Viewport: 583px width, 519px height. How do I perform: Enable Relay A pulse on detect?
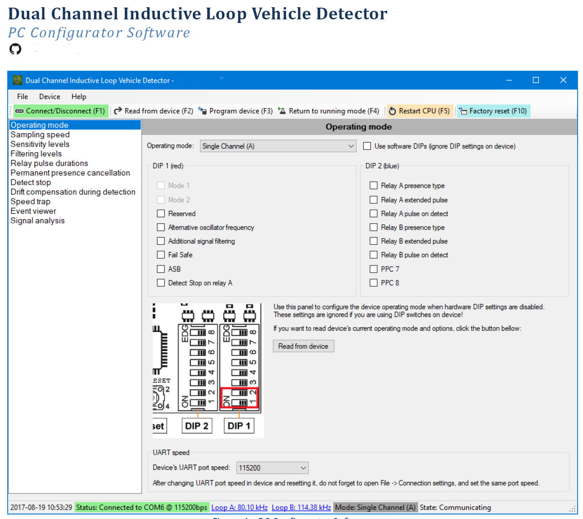373,213
